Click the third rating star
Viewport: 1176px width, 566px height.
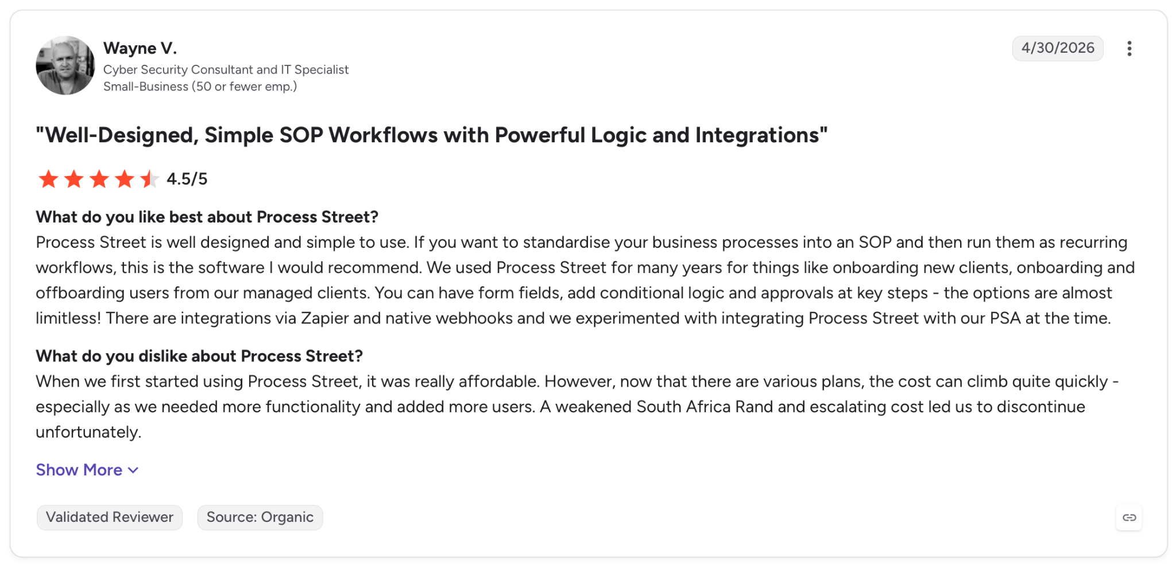(99, 179)
